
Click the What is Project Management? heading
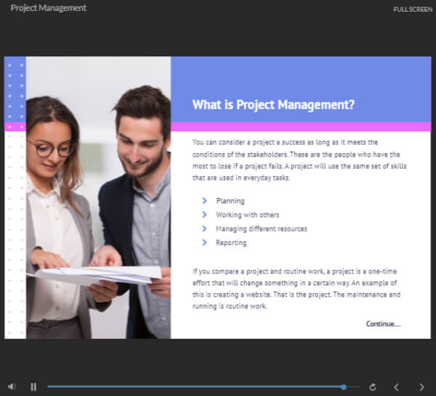pyautogui.click(x=273, y=105)
